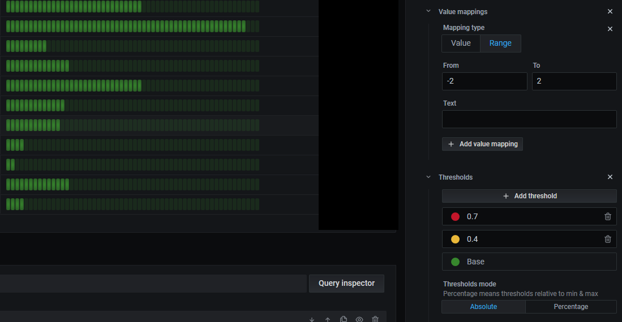This screenshot has width=622, height=322.
Task: Collapse the Thresholds section
Action: click(x=428, y=177)
